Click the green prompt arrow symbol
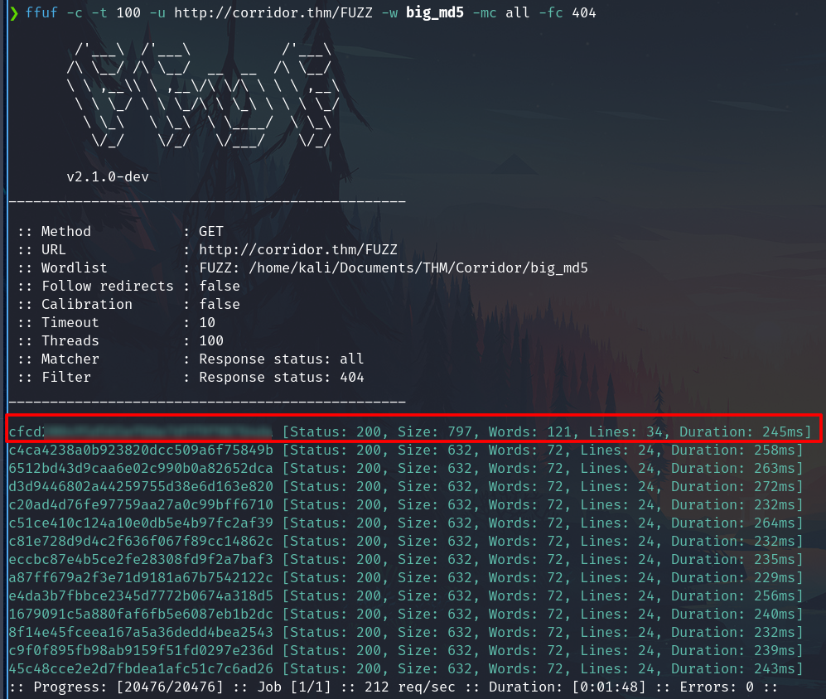 pos(12,13)
